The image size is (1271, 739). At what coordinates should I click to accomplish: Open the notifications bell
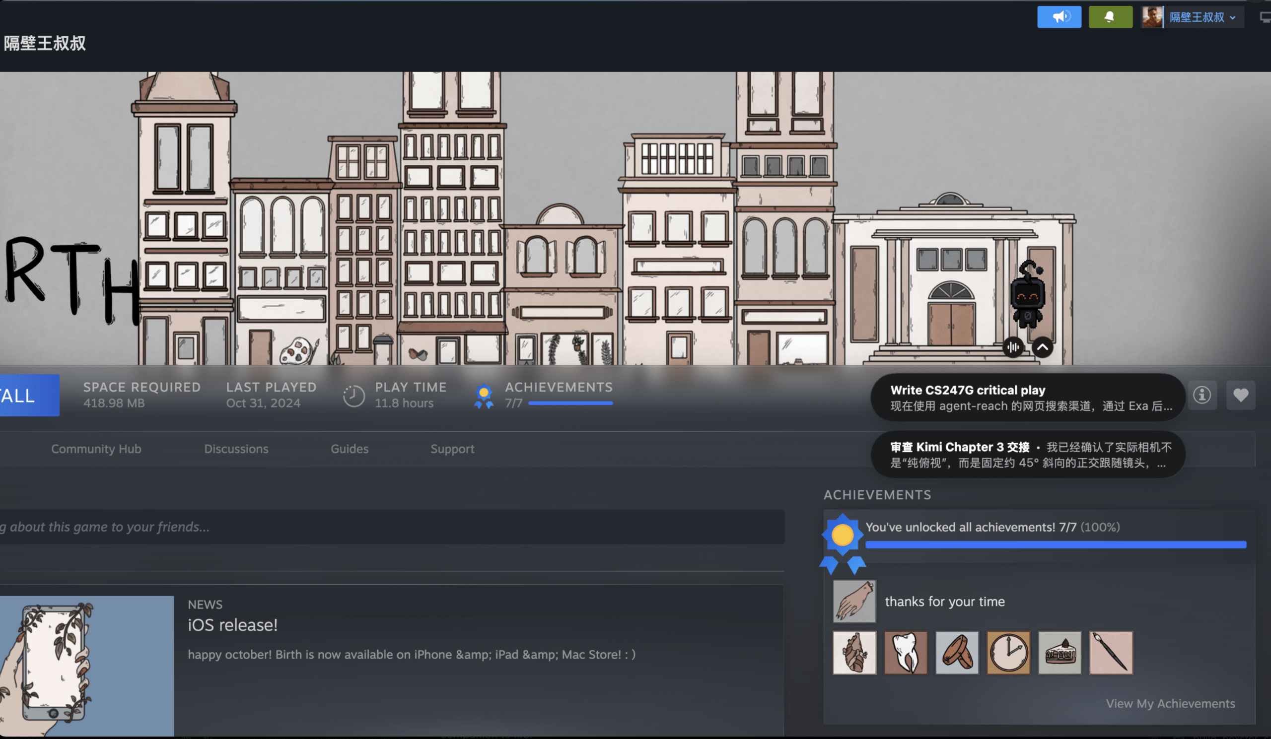pos(1110,17)
